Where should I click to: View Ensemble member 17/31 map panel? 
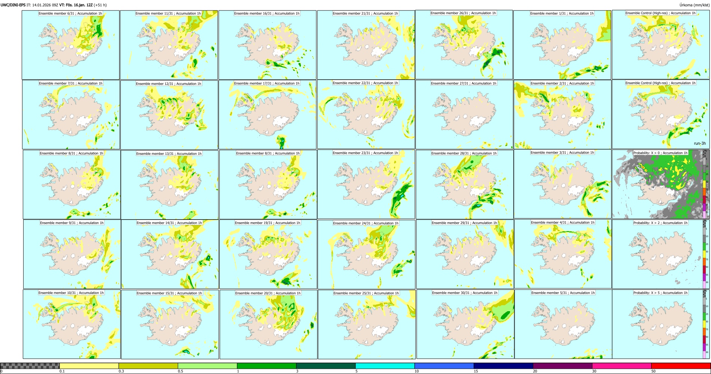coord(268,115)
